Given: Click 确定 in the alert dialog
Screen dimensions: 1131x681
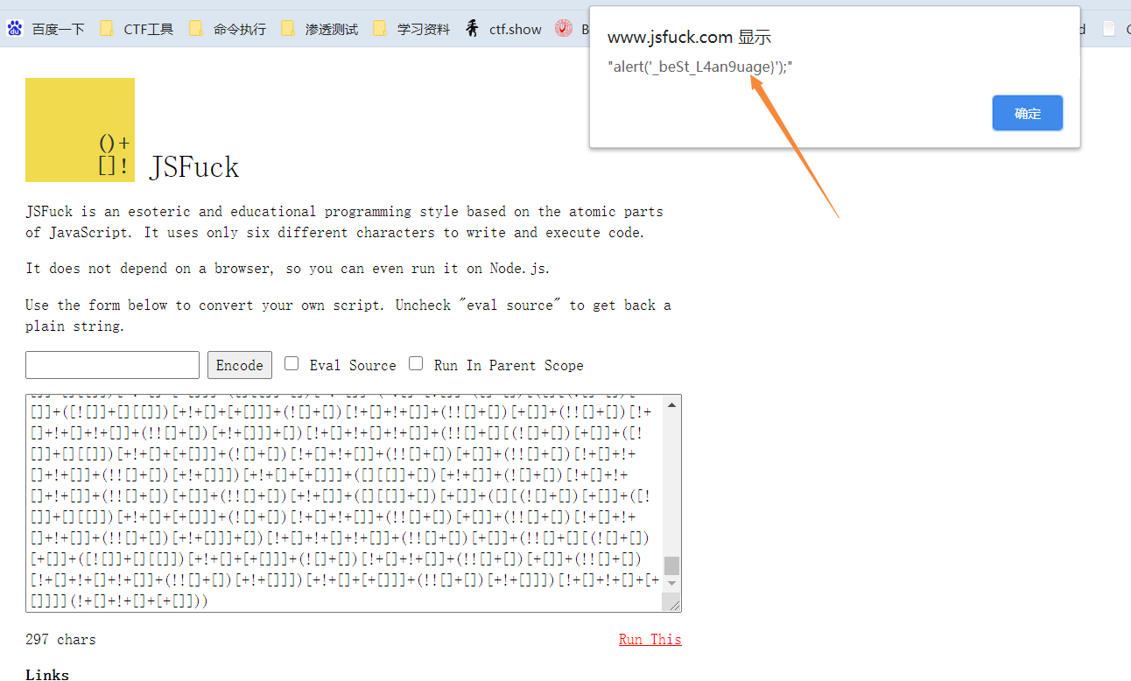Looking at the screenshot, I should (x=1027, y=113).
